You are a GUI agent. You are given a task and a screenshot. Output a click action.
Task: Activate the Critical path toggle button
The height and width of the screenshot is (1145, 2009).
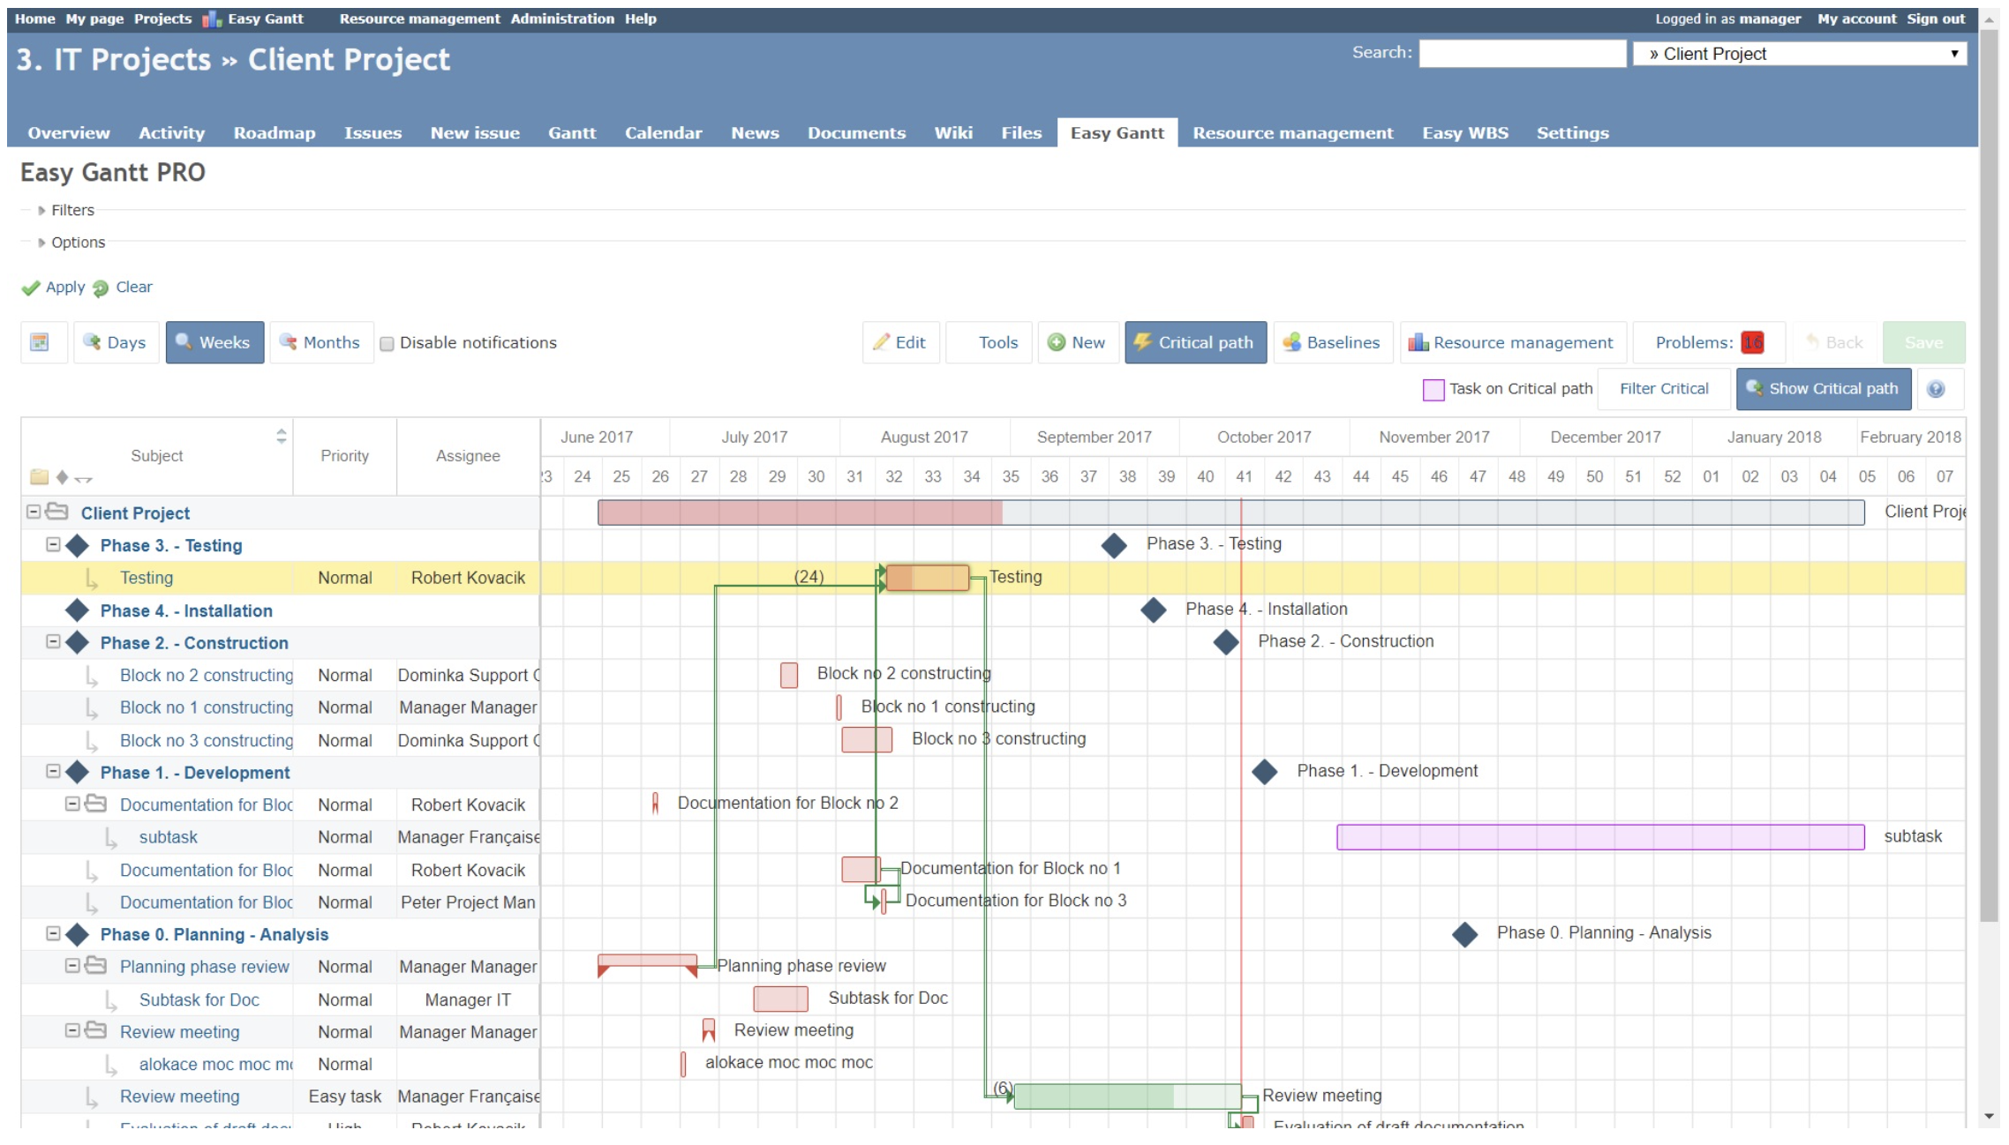tap(1195, 342)
